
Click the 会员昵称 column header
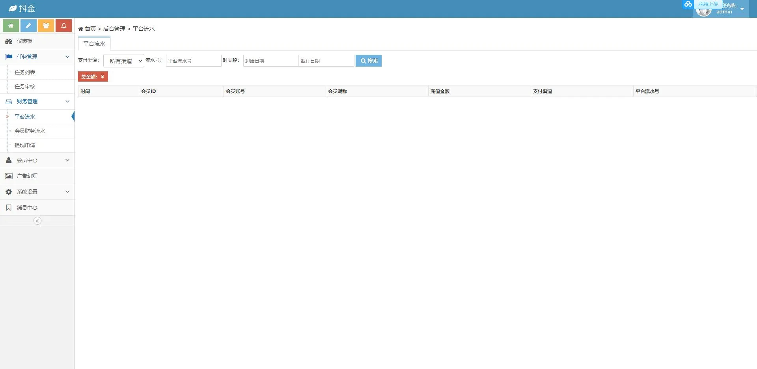(x=377, y=91)
